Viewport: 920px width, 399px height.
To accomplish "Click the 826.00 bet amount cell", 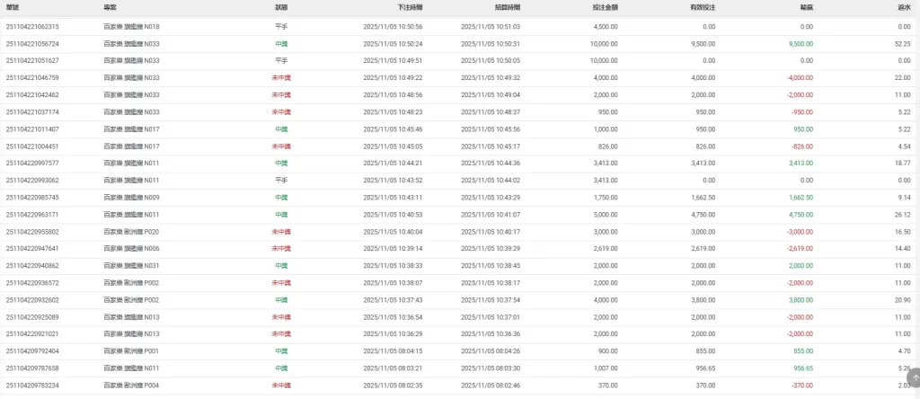I will (606, 146).
